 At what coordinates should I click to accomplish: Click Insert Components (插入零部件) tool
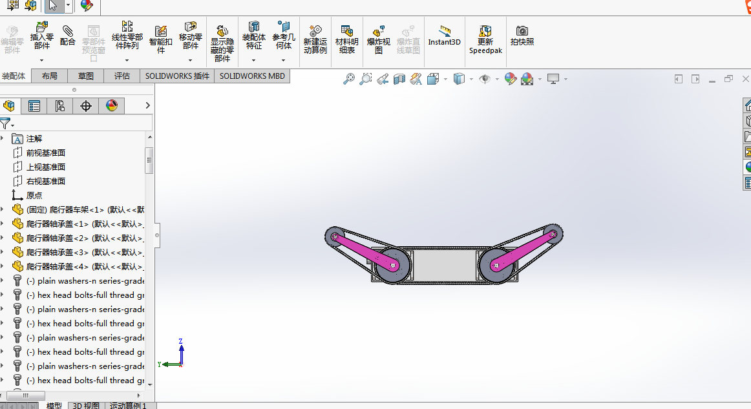pyautogui.click(x=41, y=35)
